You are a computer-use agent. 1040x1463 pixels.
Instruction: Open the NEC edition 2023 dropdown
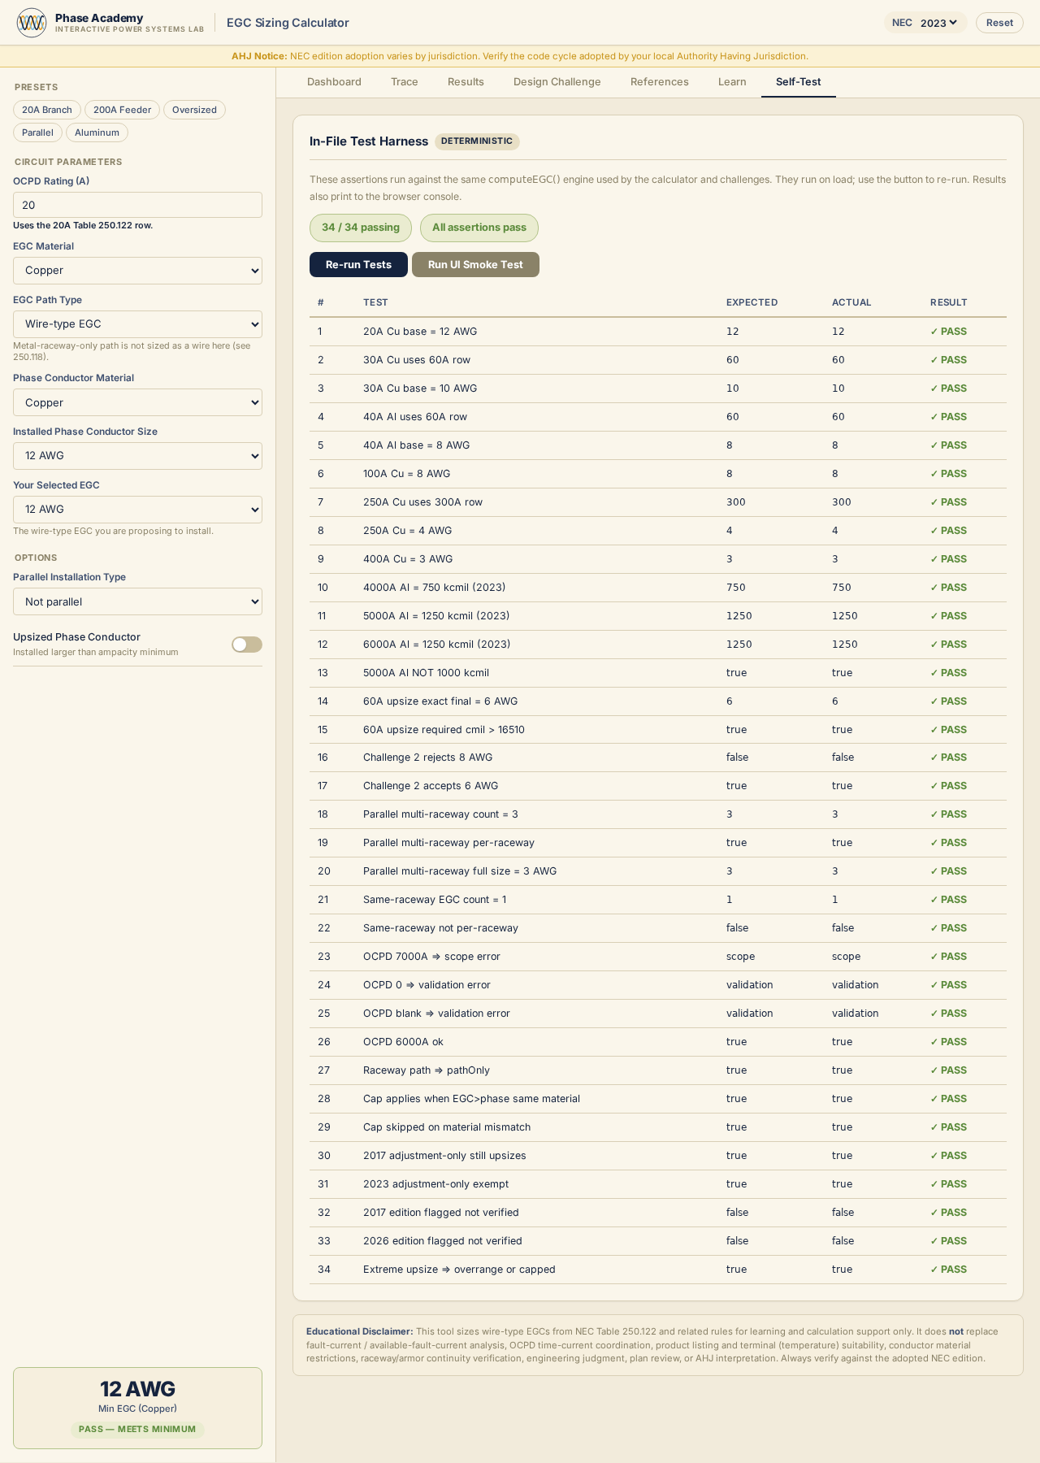click(938, 23)
